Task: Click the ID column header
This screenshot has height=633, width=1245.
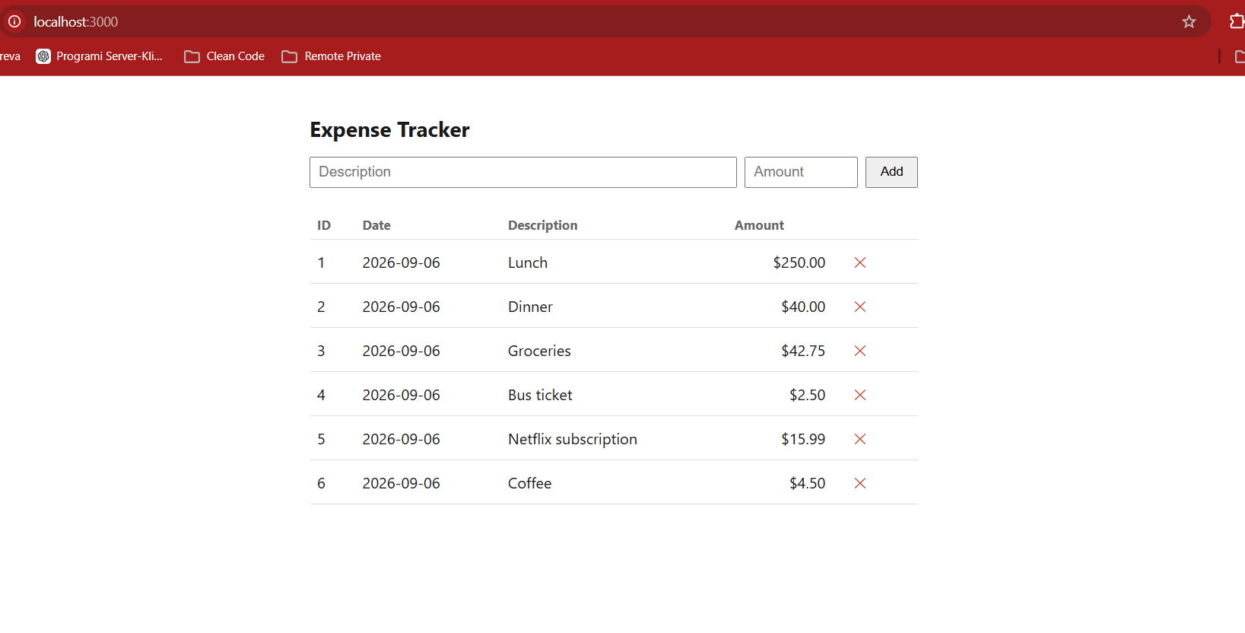Action: tap(324, 225)
